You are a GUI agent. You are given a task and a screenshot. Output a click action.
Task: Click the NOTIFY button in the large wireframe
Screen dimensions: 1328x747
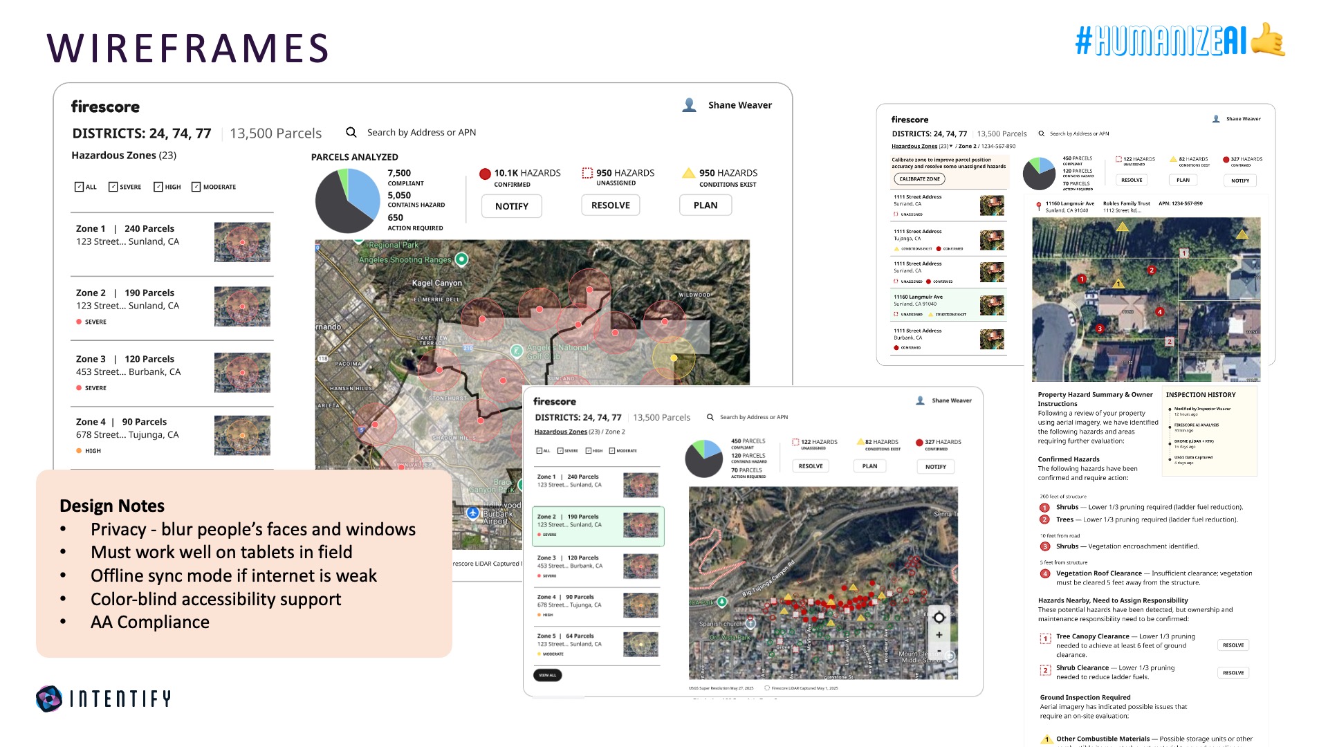512,206
